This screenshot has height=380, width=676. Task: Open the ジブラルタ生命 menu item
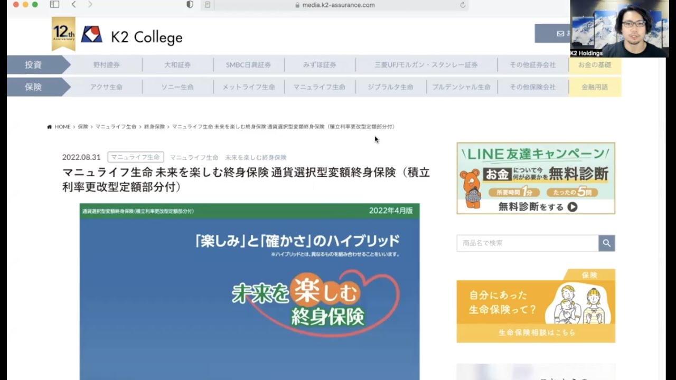pos(391,87)
